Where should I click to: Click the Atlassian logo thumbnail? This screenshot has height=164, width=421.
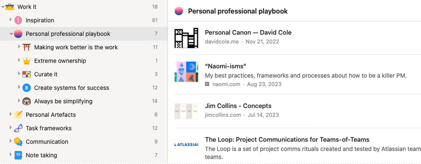pyautogui.click(x=186, y=144)
